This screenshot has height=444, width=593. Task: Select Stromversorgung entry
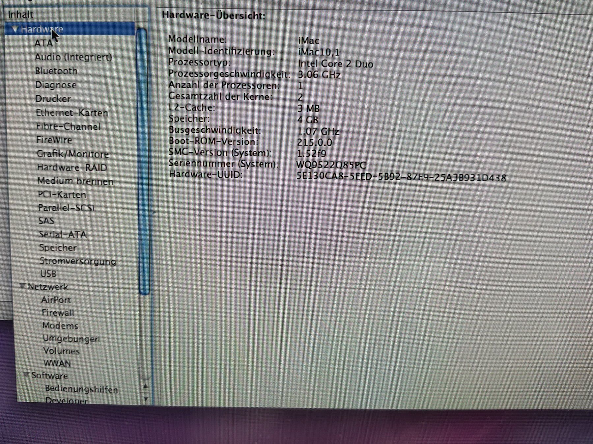point(78,261)
